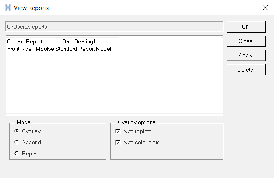The width and height of the screenshot is (274, 178).
Task: Disable Auto fit plots checkbox
Action: pos(117,131)
